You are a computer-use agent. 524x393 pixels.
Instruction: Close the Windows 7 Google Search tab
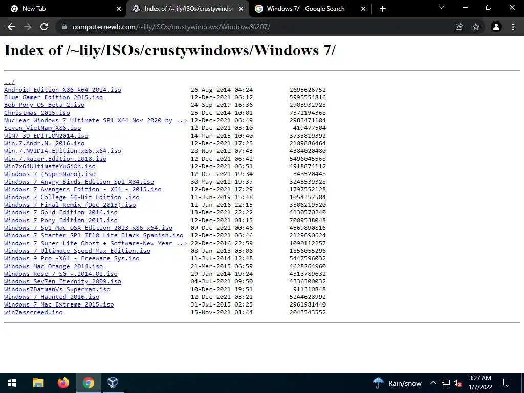click(363, 9)
